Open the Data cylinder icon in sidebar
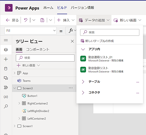Screen dimensions: 146x135 click(x=6, y=69)
